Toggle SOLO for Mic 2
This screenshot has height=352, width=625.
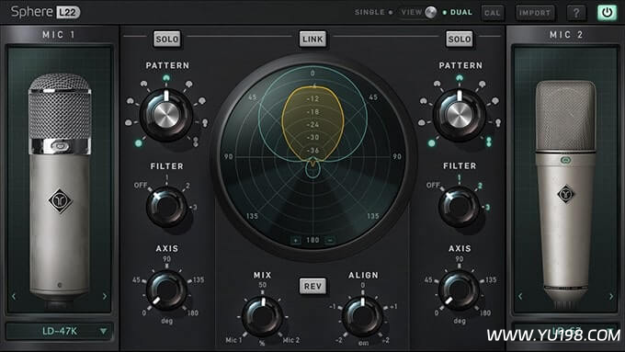(x=460, y=40)
